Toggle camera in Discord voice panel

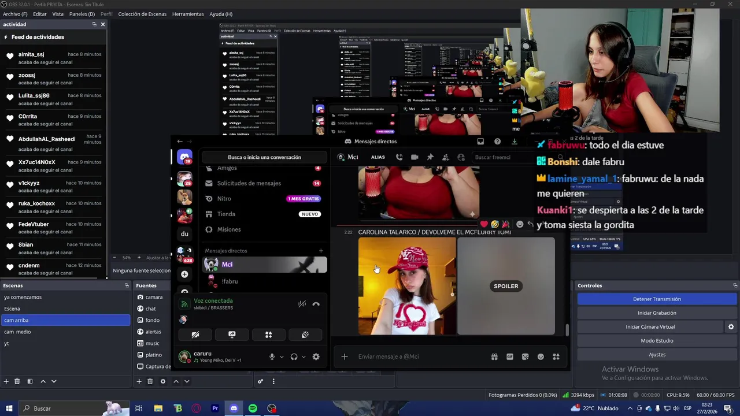[195, 335]
